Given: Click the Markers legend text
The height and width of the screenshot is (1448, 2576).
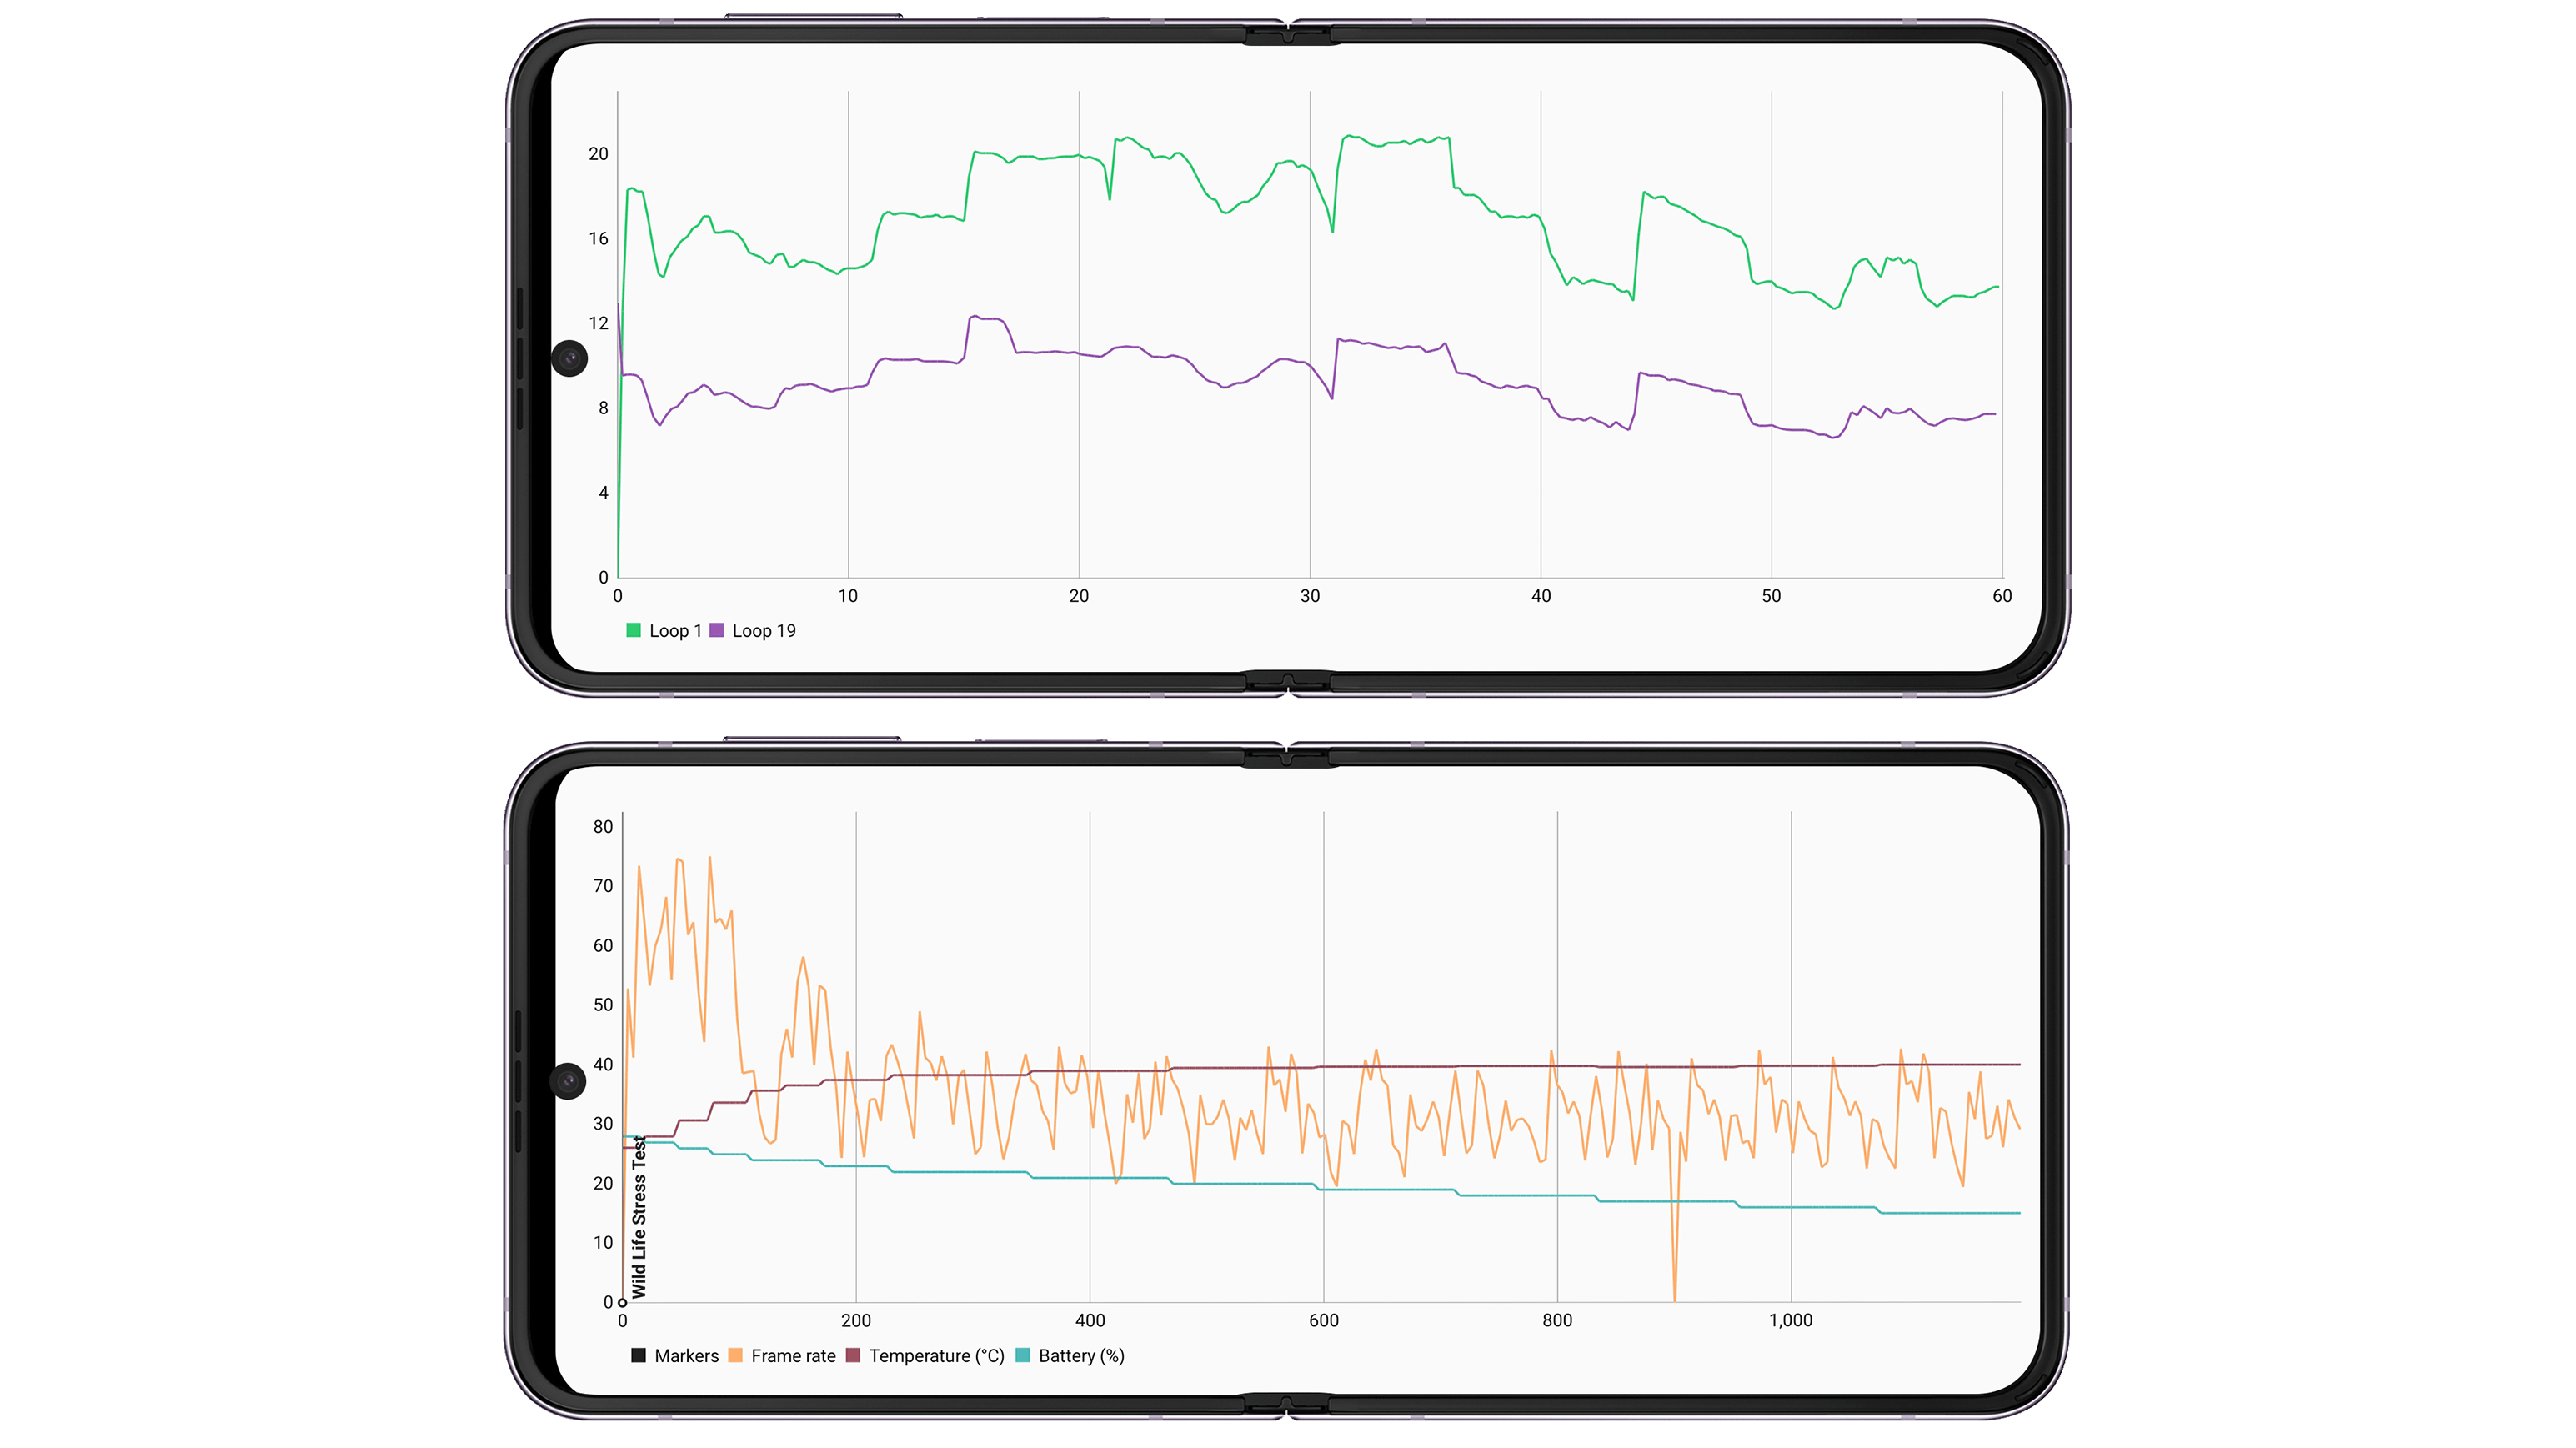Looking at the screenshot, I should pyautogui.click(x=686, y=1356).
